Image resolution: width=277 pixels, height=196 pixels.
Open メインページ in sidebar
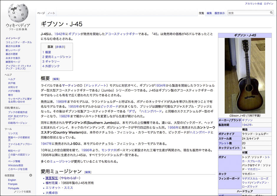13,38
